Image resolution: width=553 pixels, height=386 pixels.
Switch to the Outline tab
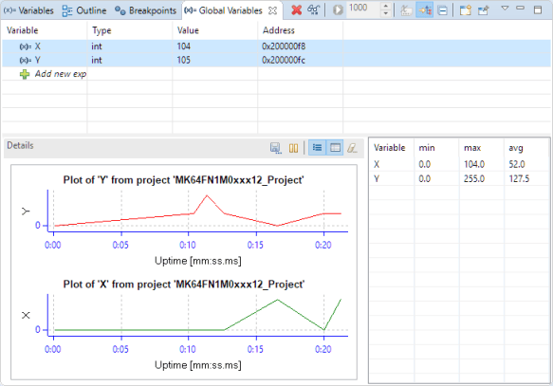pyautogui.click(x=84, y=10)
